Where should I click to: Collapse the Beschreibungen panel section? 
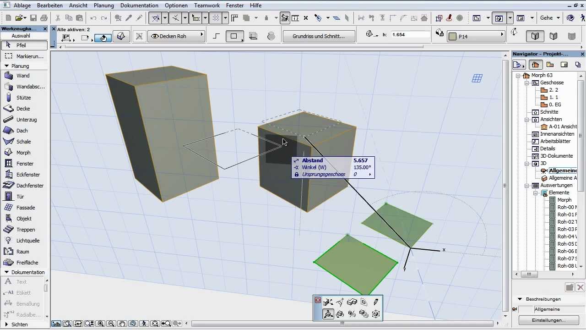pyautogui.click(x=520, y=299)
